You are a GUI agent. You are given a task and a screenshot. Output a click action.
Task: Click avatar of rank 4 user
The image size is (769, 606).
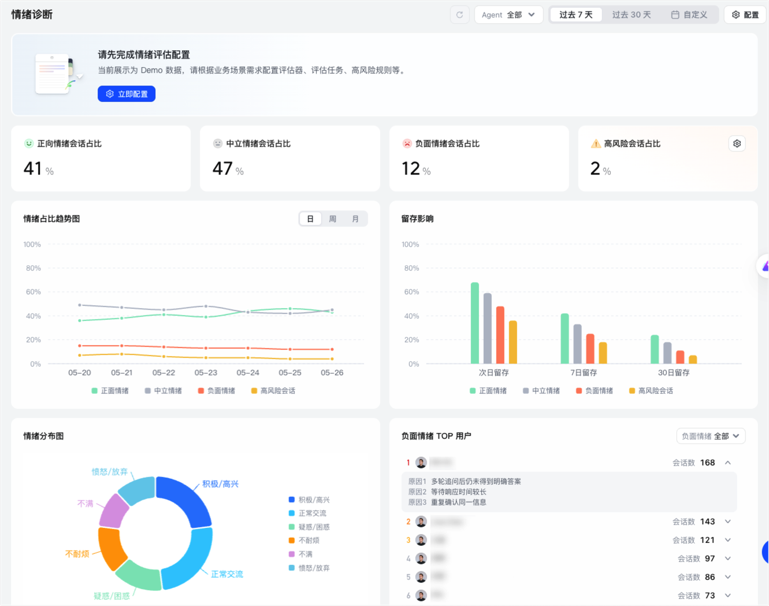[421, 559]
